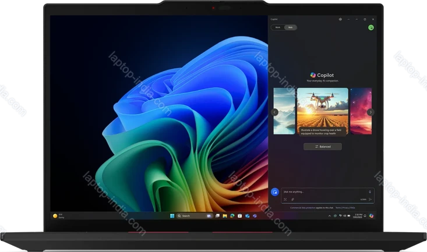Click the Privacy link below chat box
The width and height of the screenshot is (427, 252).
pyautogui.click(x=345, y=207)
